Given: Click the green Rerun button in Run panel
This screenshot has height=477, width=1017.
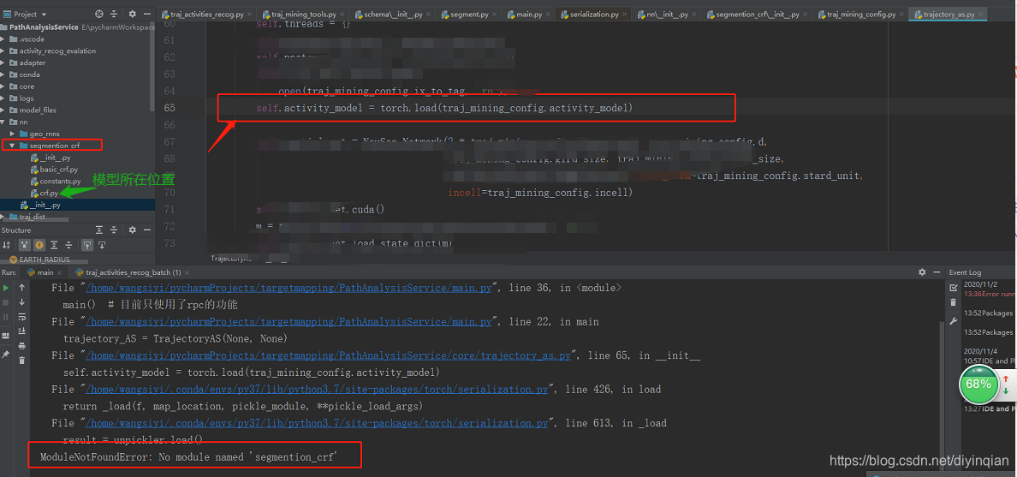Looking at the screenshot, I should point(6,288).
